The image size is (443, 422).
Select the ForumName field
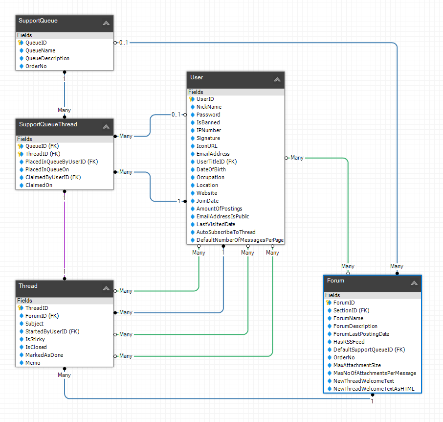[x=373, y=319]
